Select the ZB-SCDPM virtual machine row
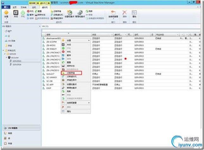 click(x=52, y=42)
